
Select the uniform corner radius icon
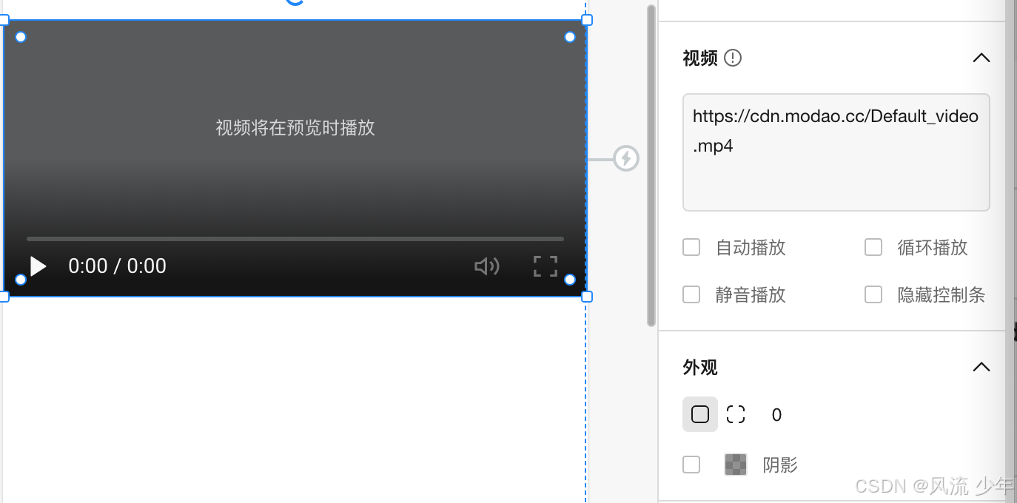tap(700, 414)
